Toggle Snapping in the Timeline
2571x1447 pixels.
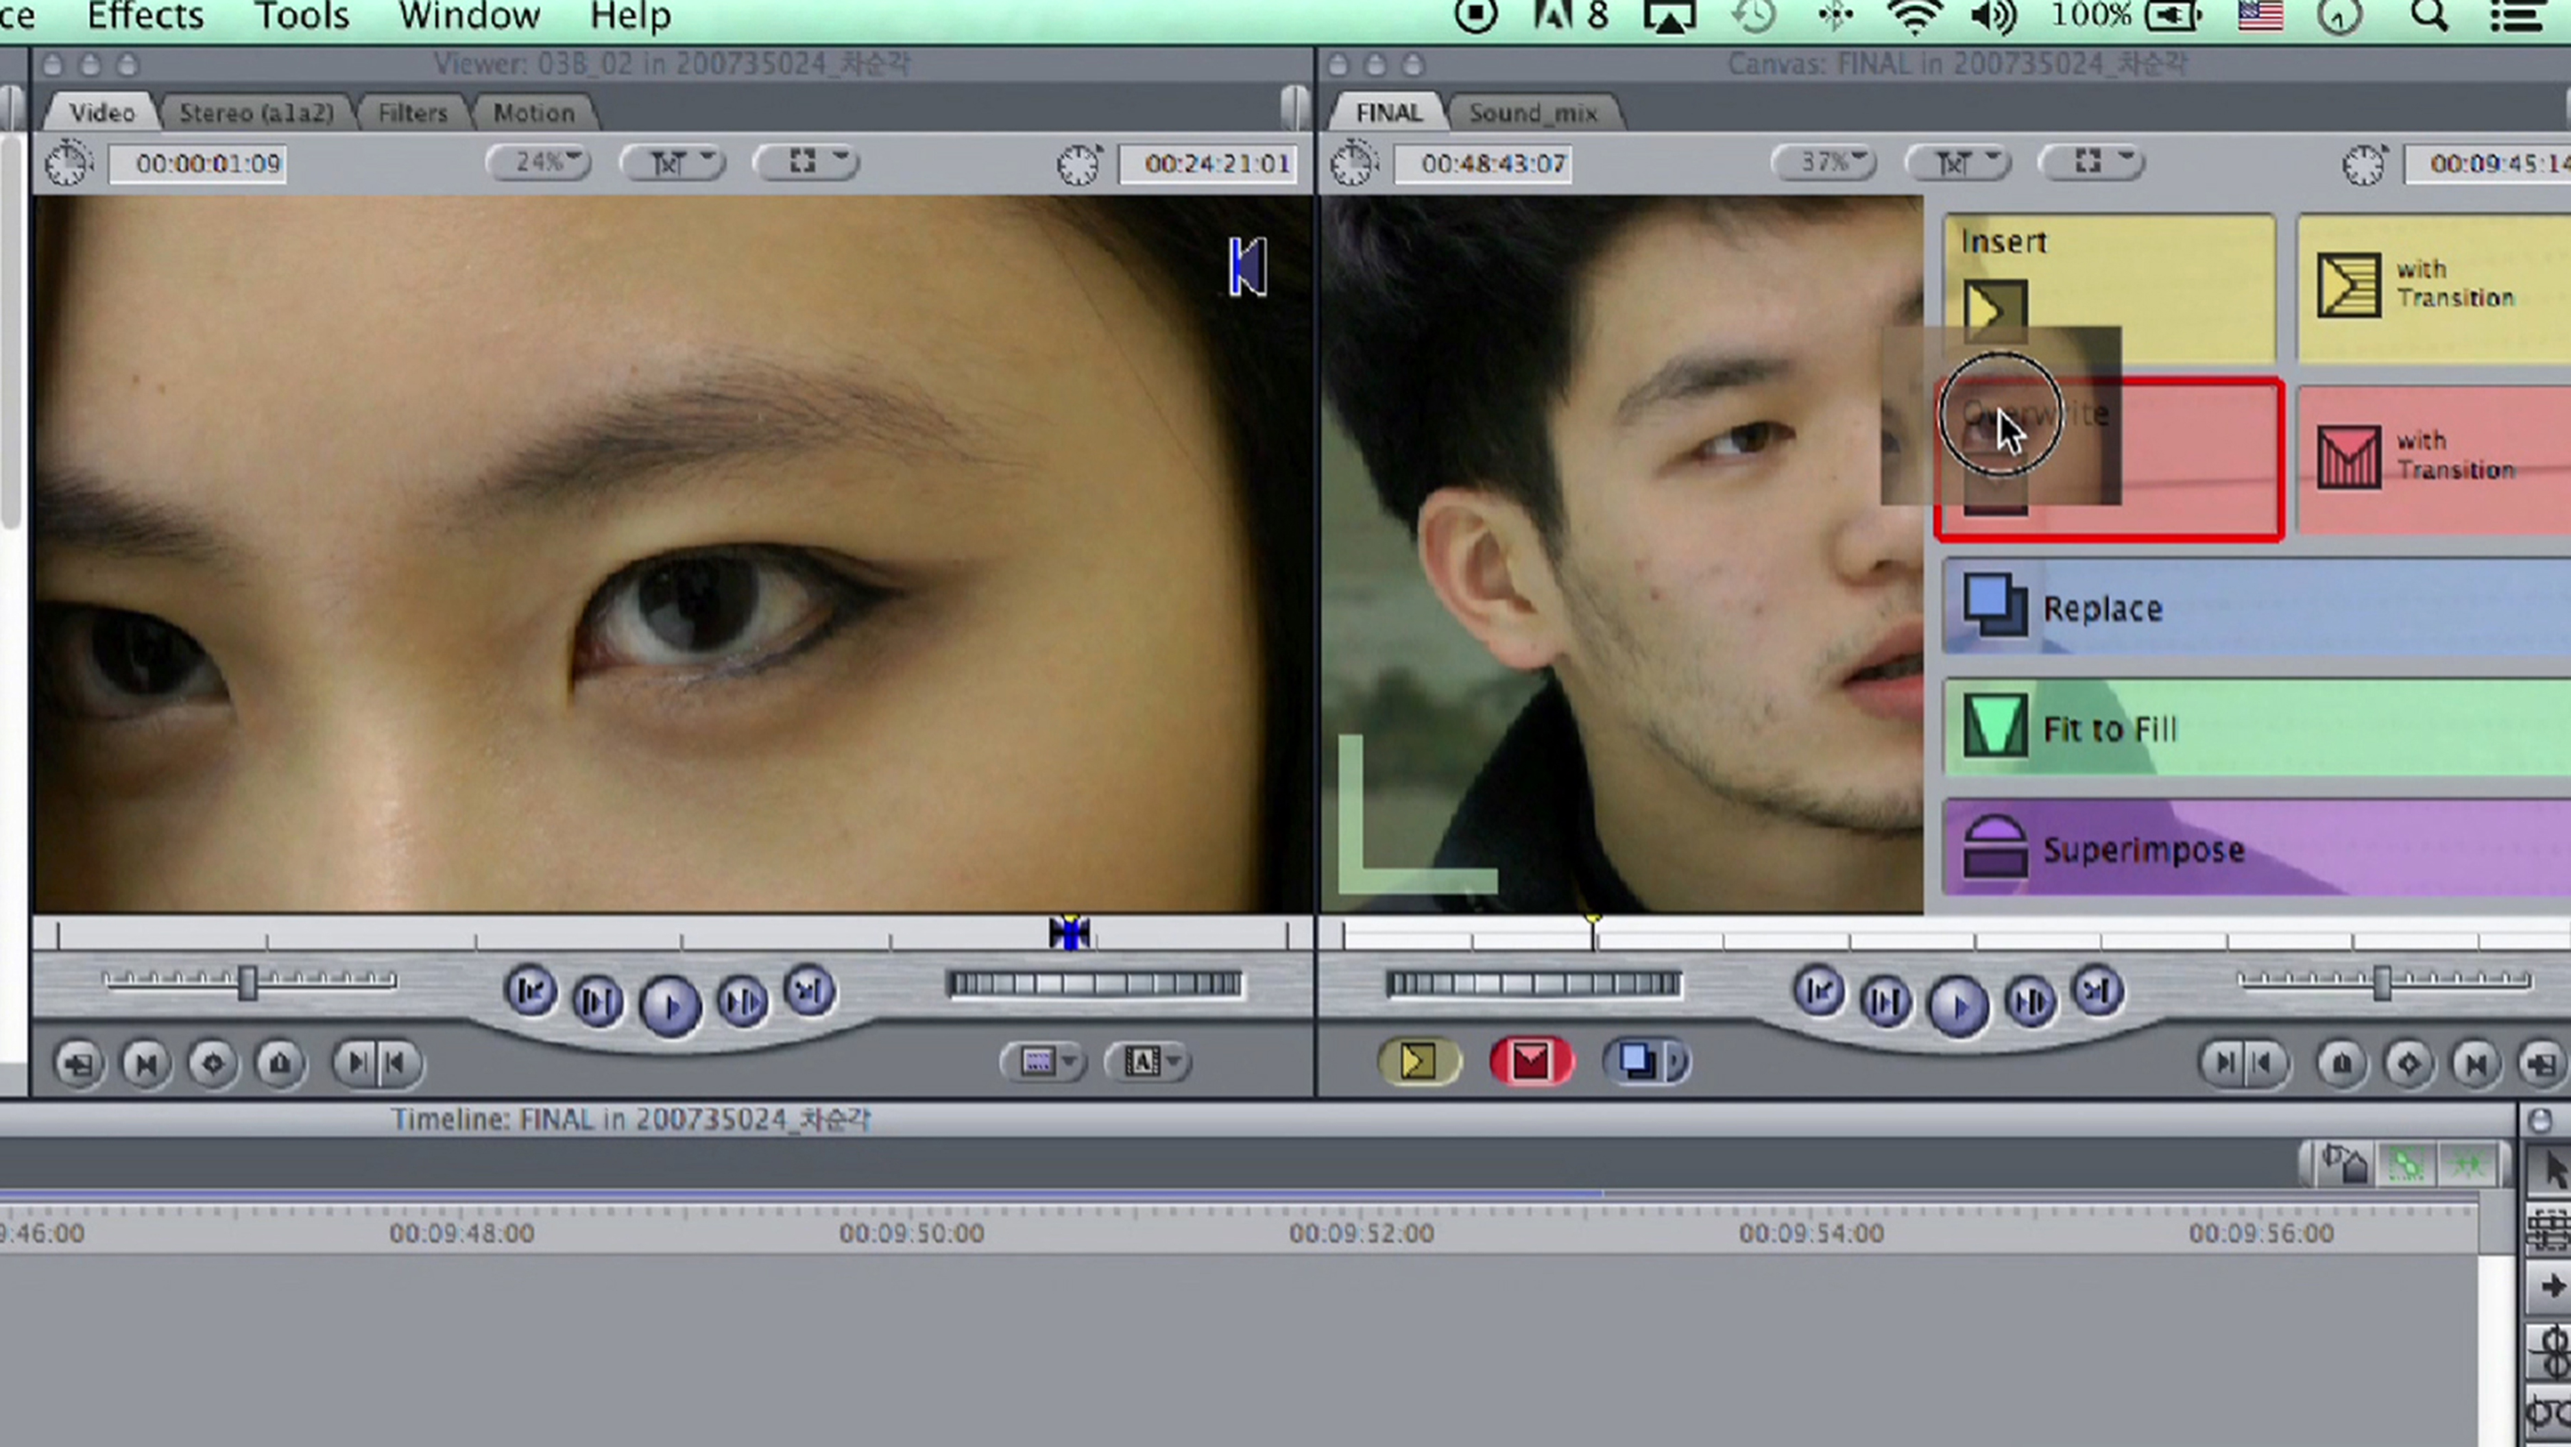(2470, 1165)
